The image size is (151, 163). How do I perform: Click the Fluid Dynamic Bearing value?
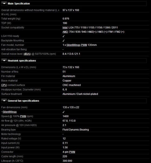click(x=76, y=130)
